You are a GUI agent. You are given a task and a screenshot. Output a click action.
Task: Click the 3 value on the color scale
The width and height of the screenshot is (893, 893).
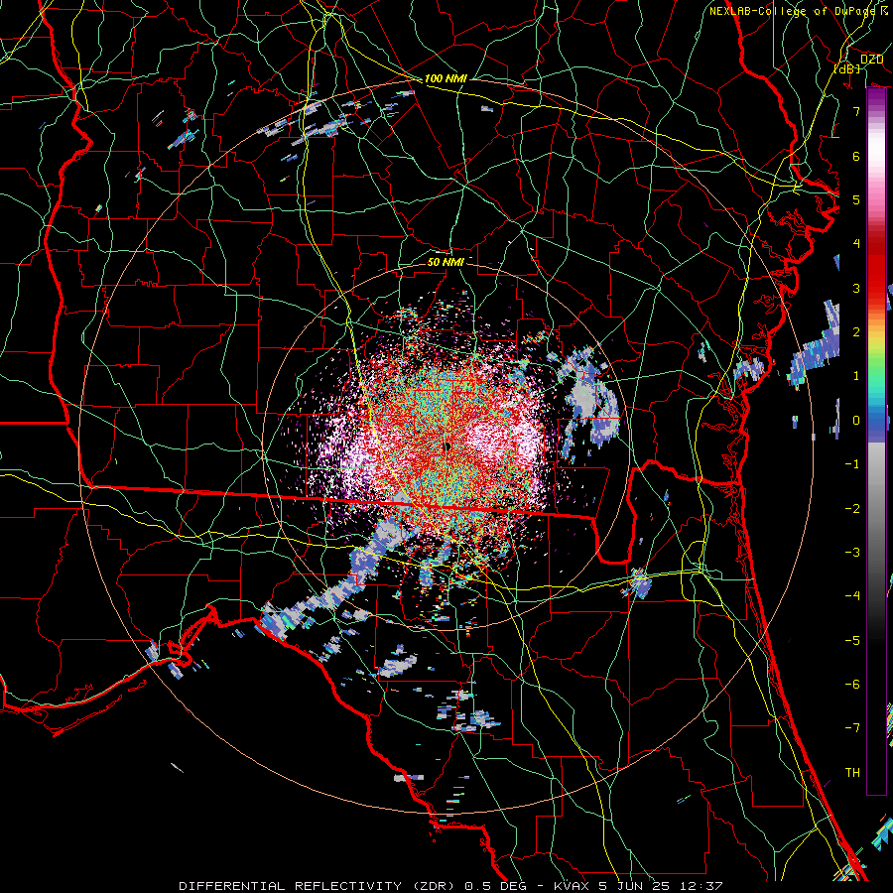click(x=856, y=288)
